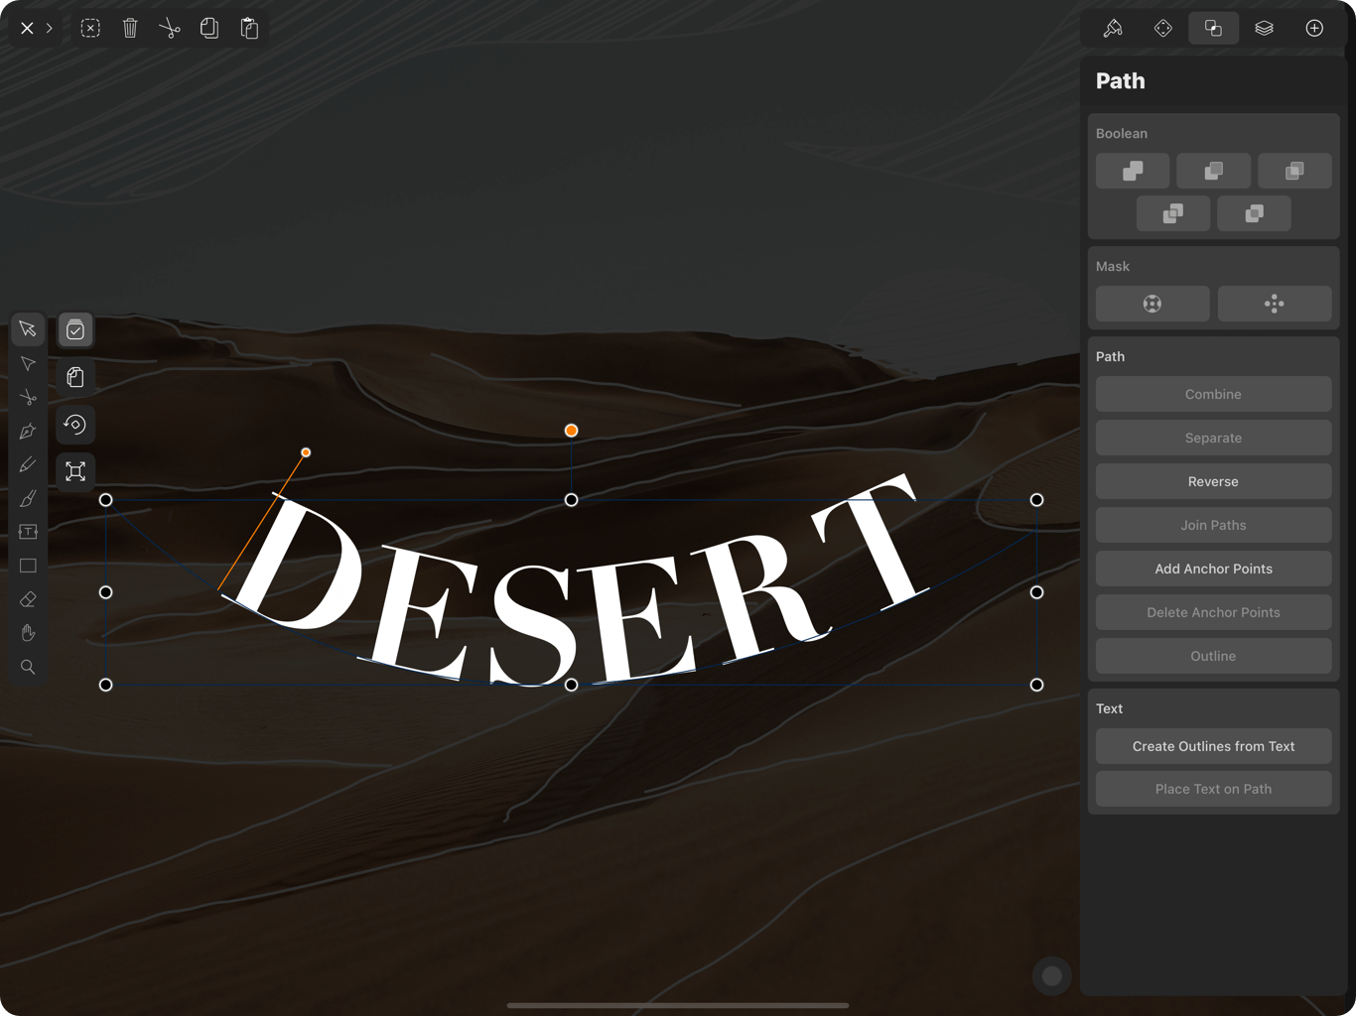Tap the deselect all icon
Image resolution: width=1356 pixels, height=1016 pixels.
[90, 28]
